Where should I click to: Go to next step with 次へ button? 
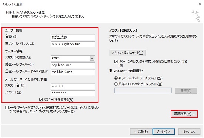[164, 131]
